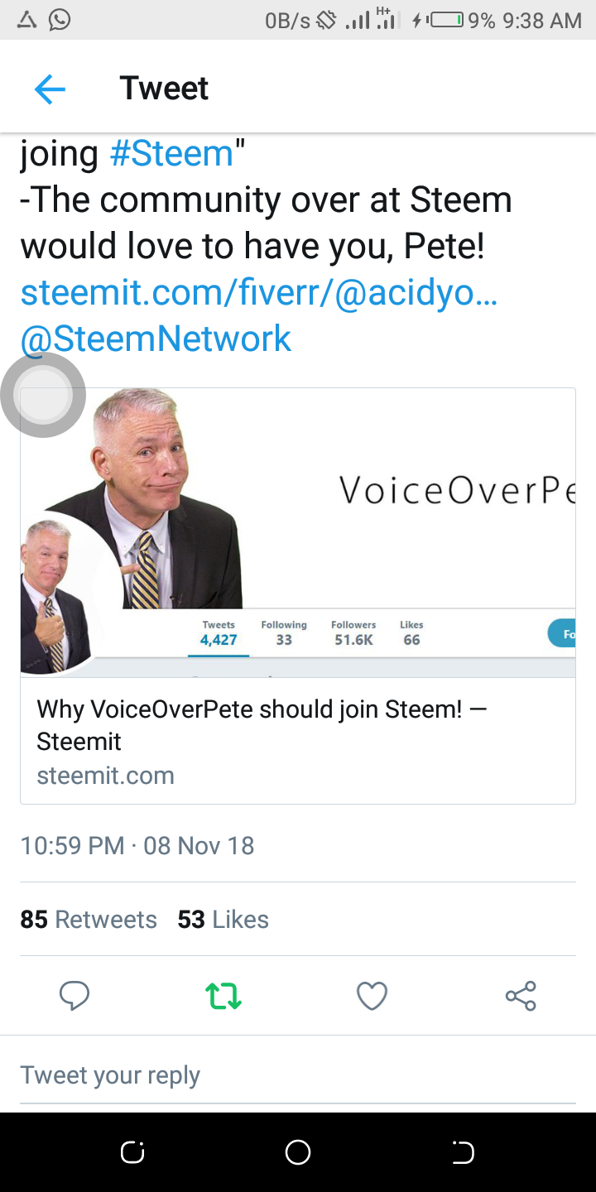Image resolution: width=596 pixels, height=1192 pixels.
Task: Tap the green retweet icon
Action: (223, 995)
